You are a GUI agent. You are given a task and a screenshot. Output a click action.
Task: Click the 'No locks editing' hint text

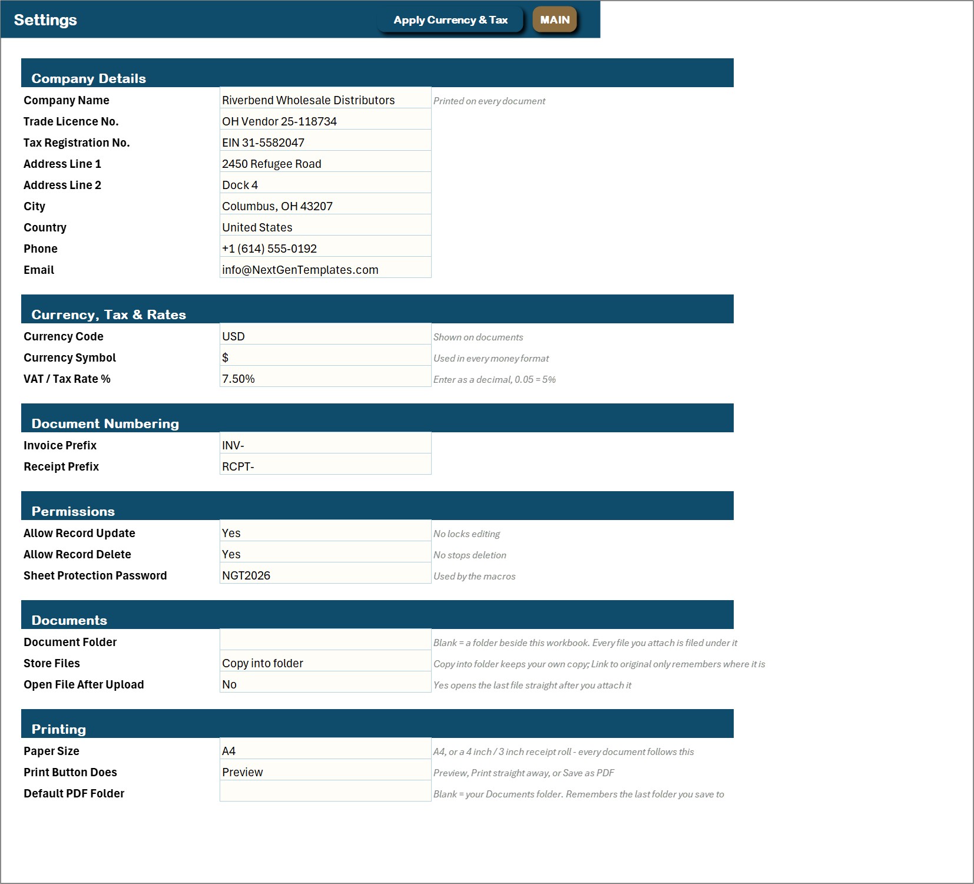point(466,534)
